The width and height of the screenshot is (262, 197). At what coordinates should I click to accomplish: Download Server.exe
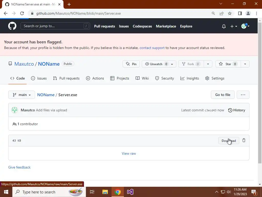(x=228, y=141)
